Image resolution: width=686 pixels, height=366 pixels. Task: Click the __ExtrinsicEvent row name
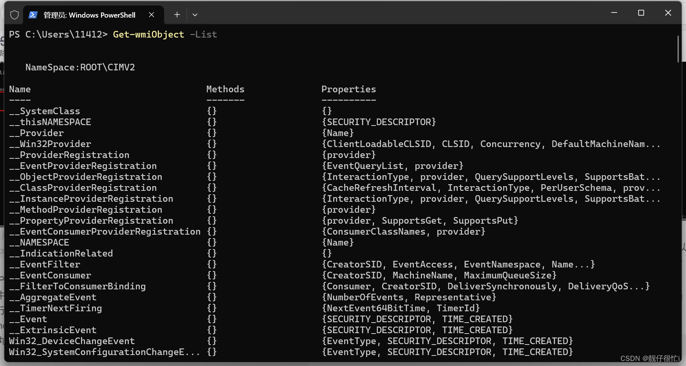click(x=53, y=330)
